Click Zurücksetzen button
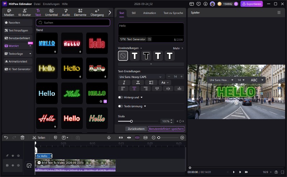 coord(136,129)
